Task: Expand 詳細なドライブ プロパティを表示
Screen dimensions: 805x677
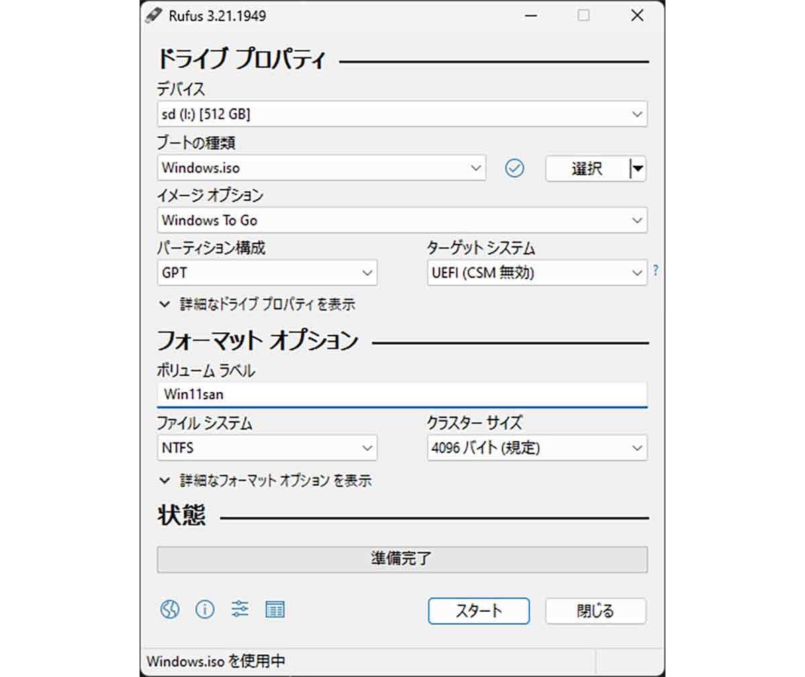Action: [258, 304]
